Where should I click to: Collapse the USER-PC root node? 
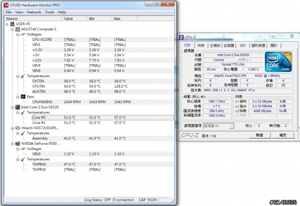pyautogui.click(x=7, y=24)
